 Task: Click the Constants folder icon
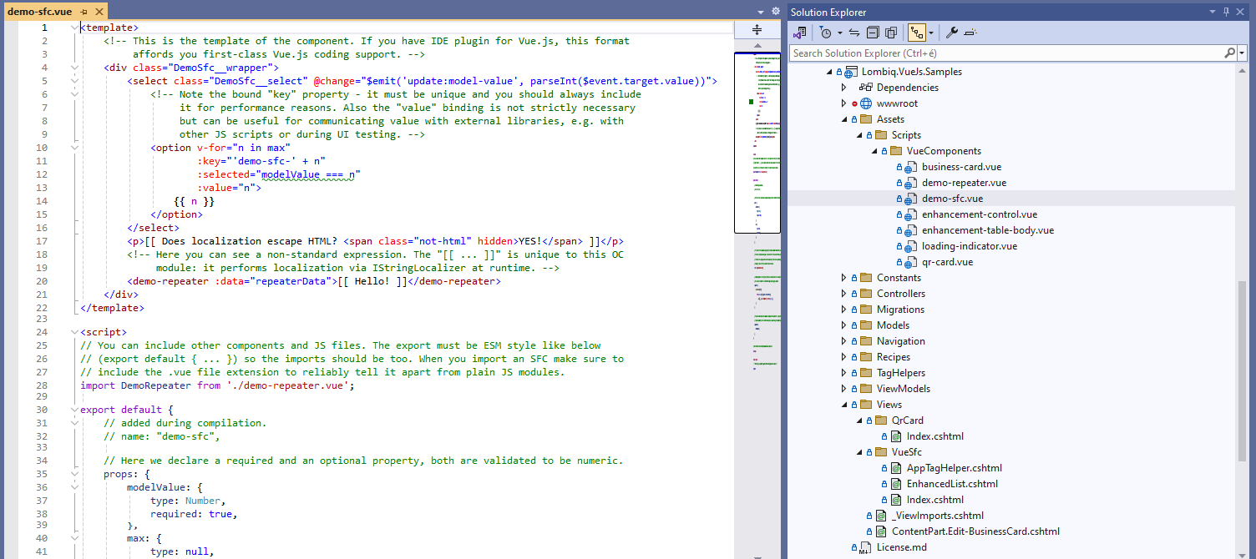click(x=865, y=278)
